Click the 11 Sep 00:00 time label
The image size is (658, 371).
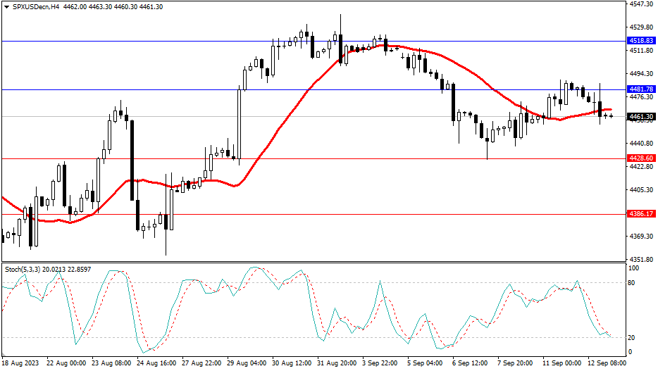click(x=560, y=363)
